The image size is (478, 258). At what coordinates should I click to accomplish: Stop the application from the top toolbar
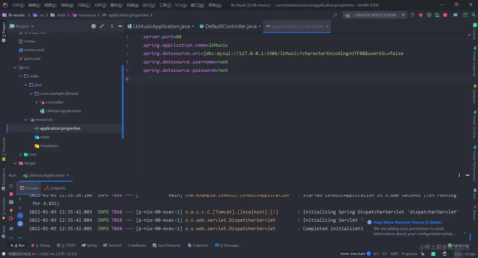[445, 15]
